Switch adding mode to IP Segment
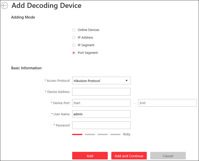Image resolution: width=199 pixels, height=161 pixels. (x=74, y=45)
